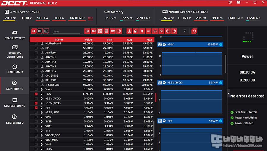Sort table by Min column header

[x=109, y=40]
